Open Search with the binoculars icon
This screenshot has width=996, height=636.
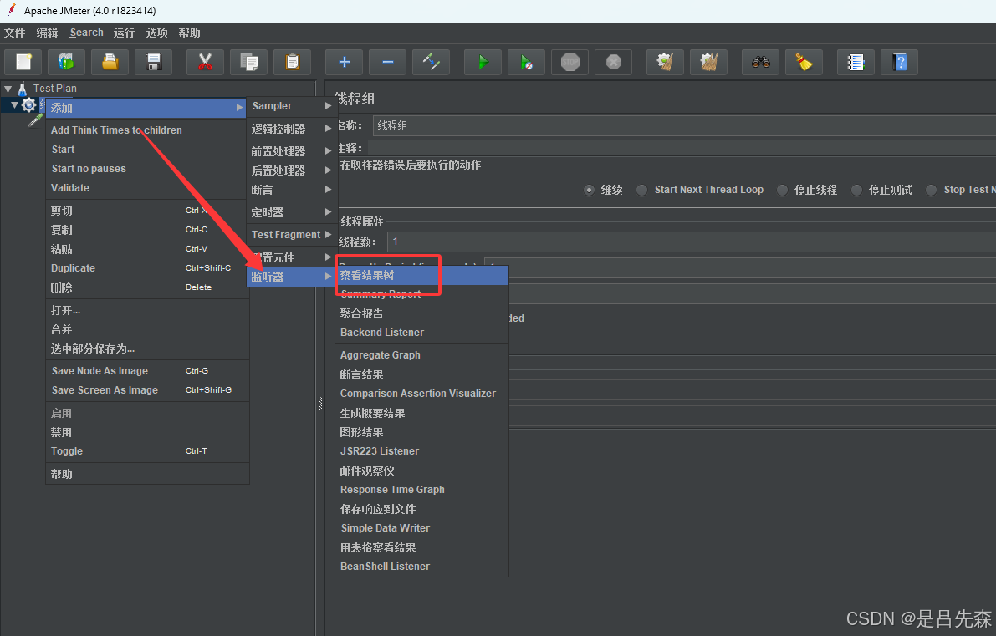click(760, 62)
